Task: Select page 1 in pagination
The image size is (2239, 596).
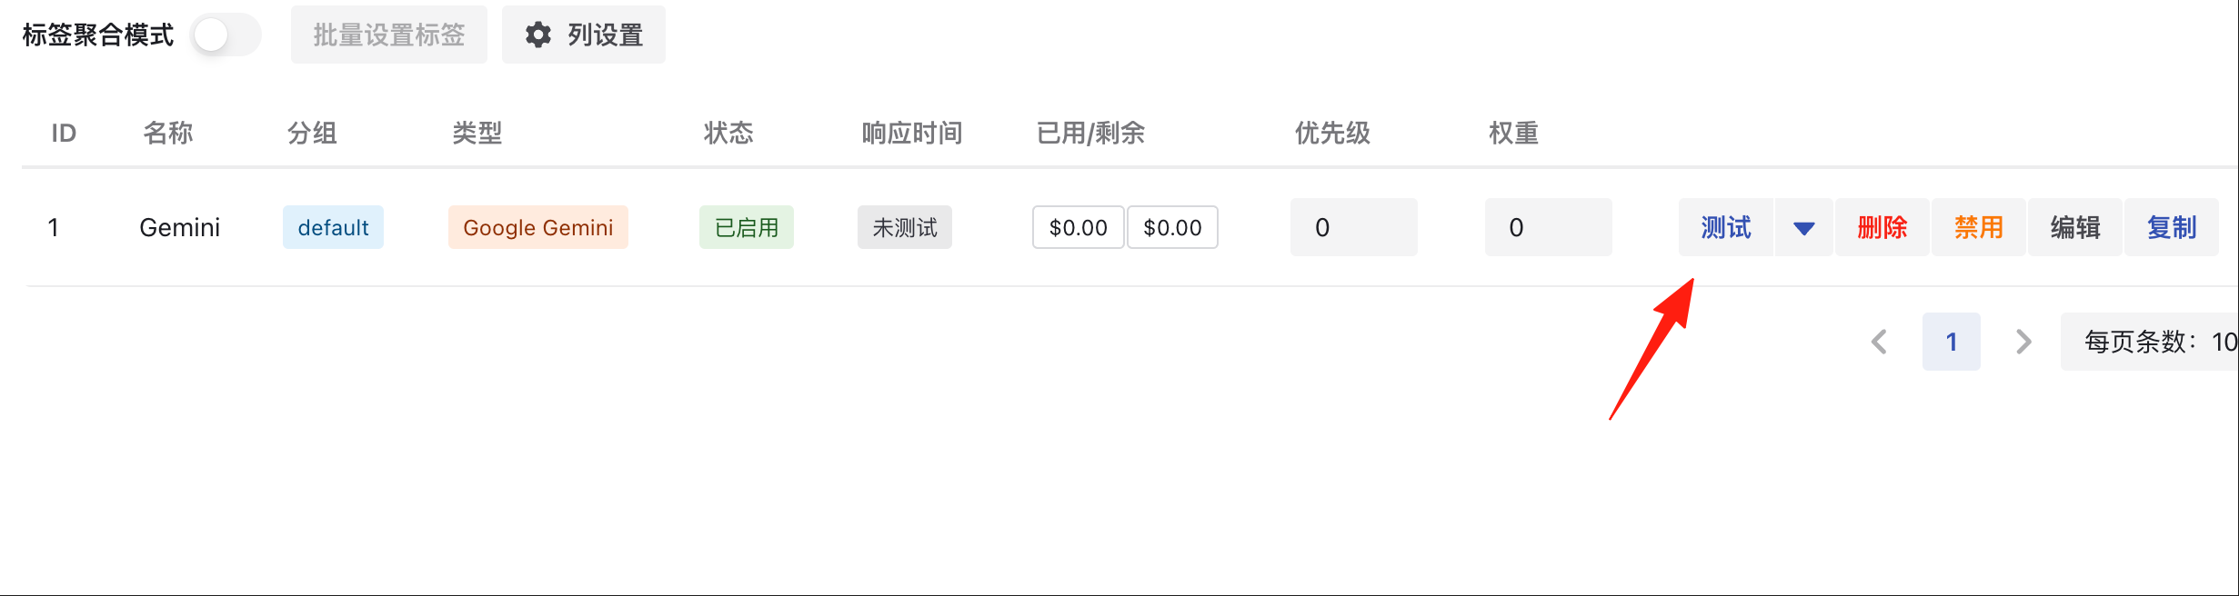Action: [1952, 342]
